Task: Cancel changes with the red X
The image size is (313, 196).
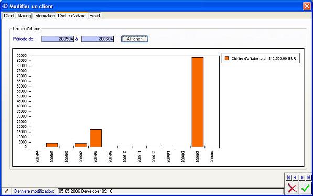Action: pyautogui.click(x=292, y=188)
